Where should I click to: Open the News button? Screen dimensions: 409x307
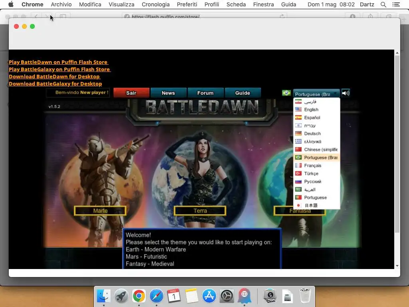168,93
